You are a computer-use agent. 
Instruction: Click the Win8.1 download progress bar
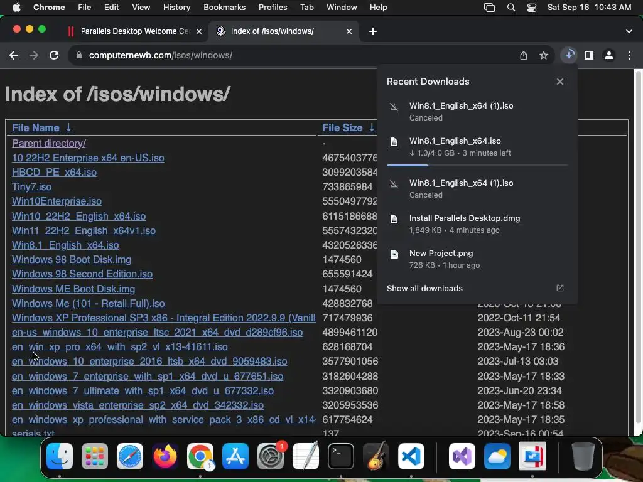tap(477, 165)
